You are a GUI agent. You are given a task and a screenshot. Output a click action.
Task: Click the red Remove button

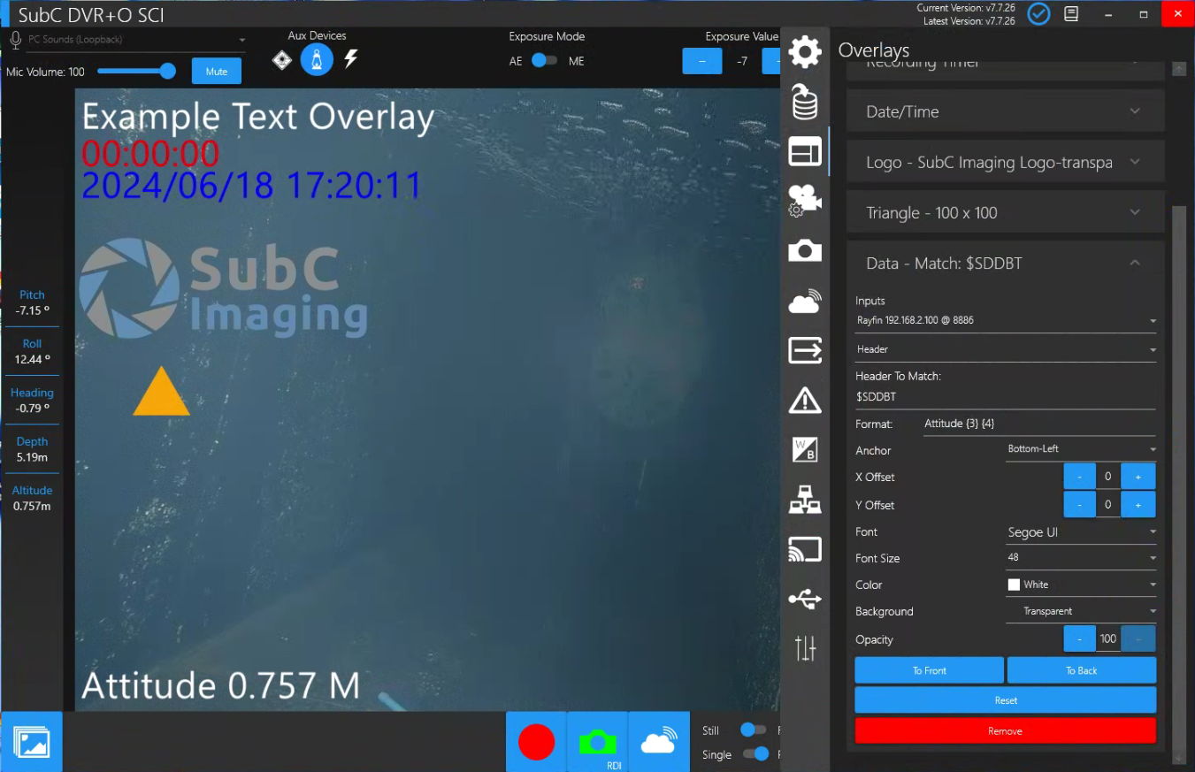click(x=1005, y=731)
